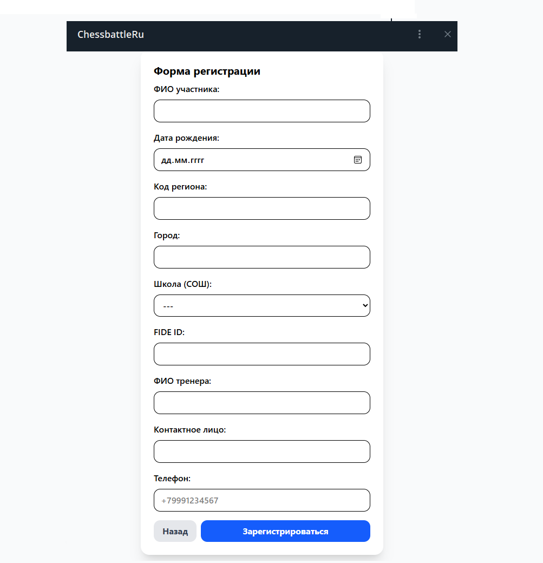This screenshot has height=563, width=543.
Task: Click the FIDE ID label
Action: [x=169, y=332]
